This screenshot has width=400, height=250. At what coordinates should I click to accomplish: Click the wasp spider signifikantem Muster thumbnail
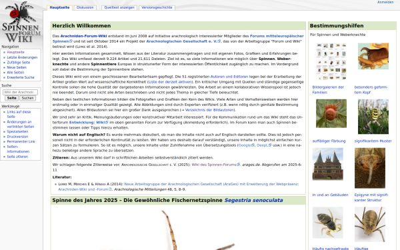coord(373,117)
